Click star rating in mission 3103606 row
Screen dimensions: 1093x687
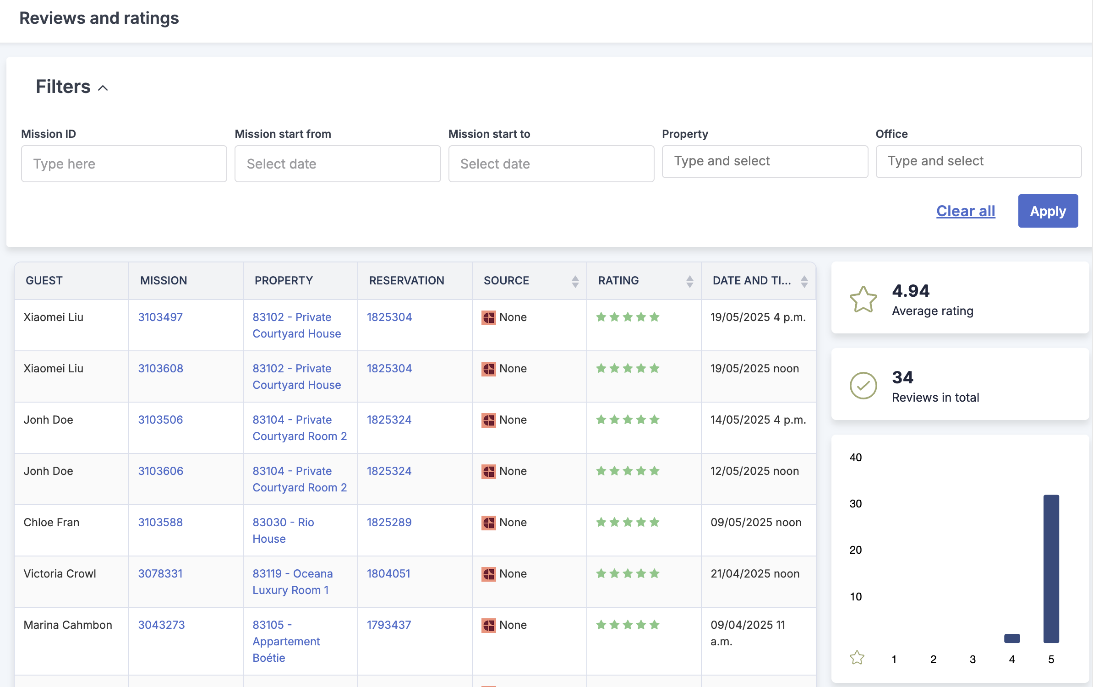(x=628, y=471)
